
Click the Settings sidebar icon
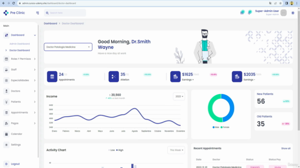point(6,145)
